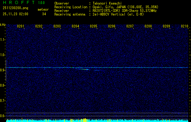Click the 1.1 kHz axis label
The height and width of the screenshot is (122, 191).
(x=2, y=40)
